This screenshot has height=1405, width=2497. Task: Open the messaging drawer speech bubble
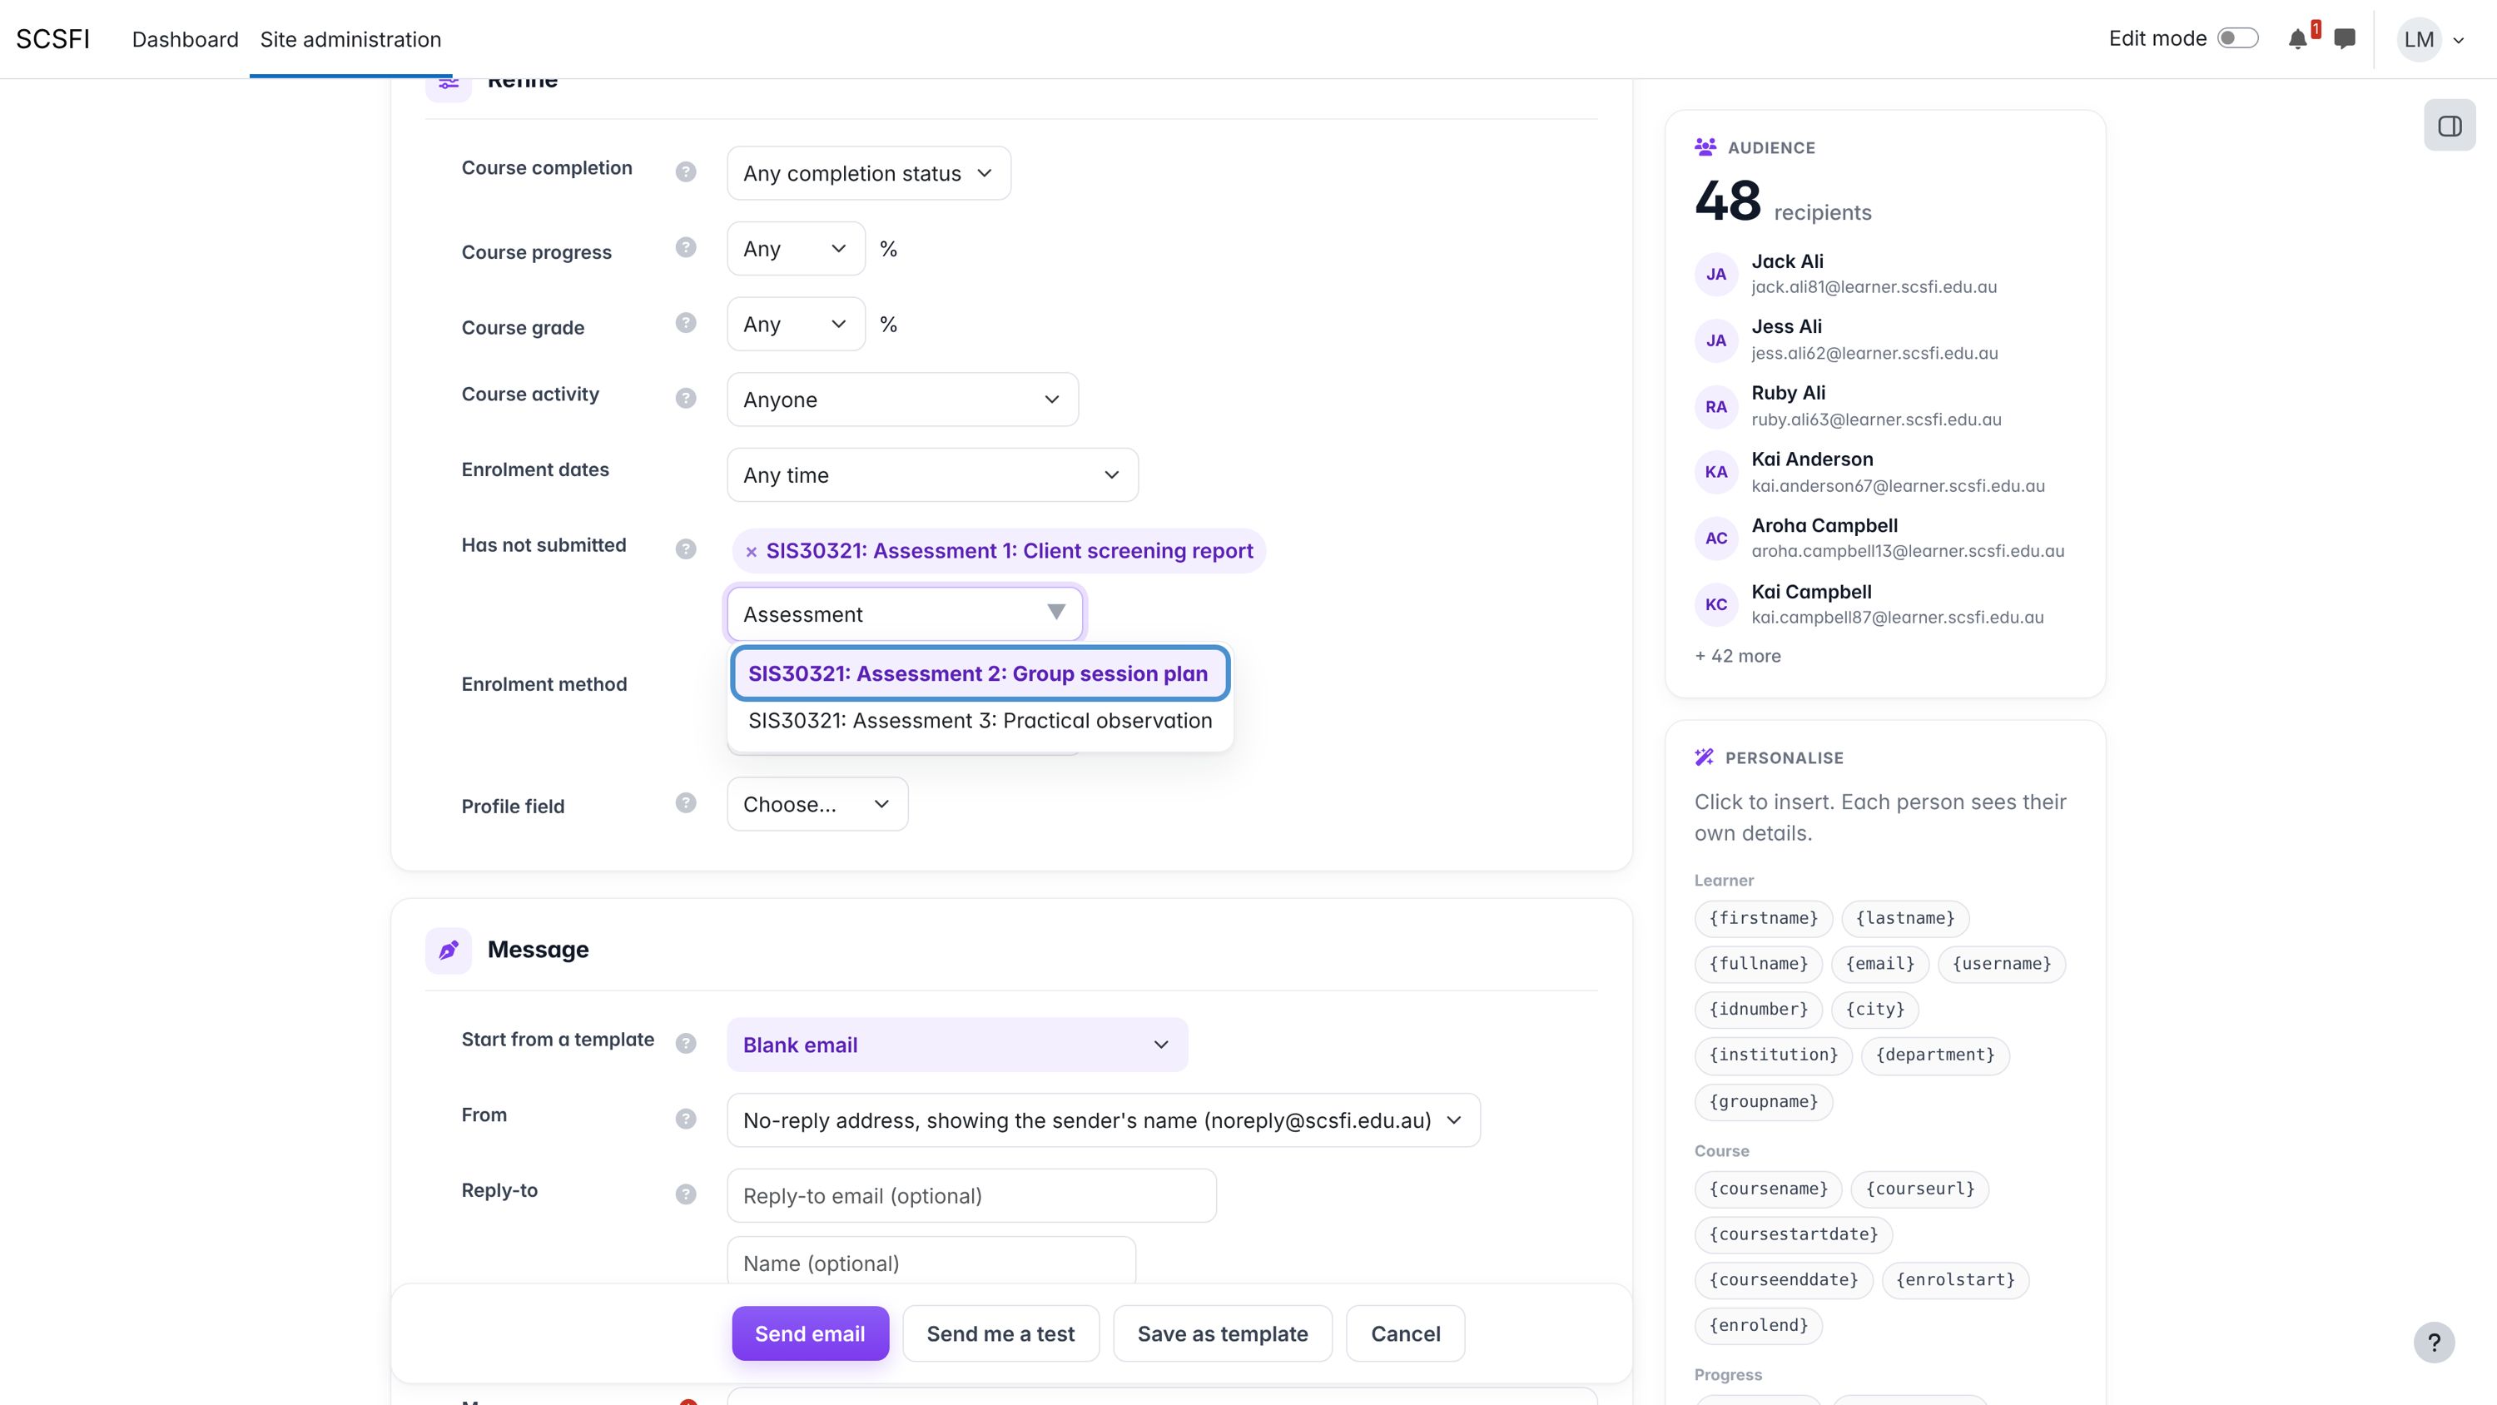[2345, 40]
